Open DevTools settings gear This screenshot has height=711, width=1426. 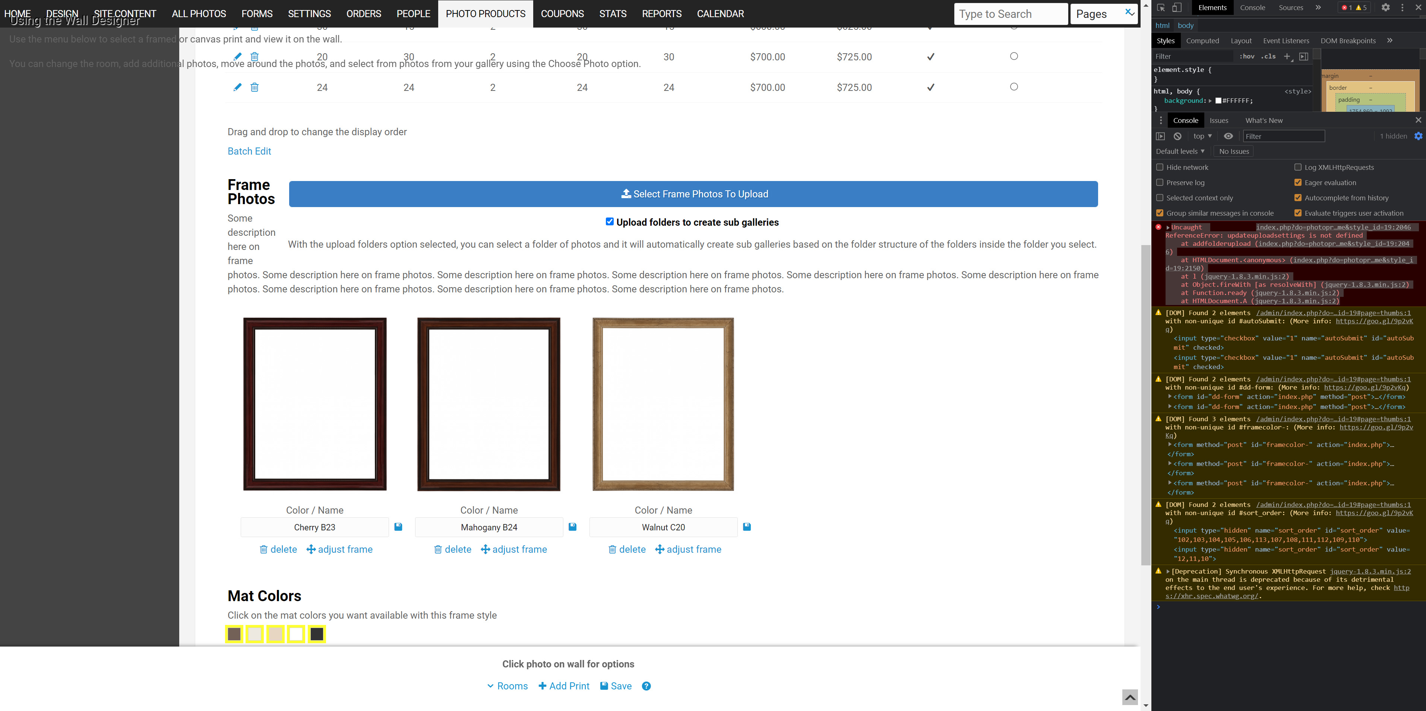(1385, 8)
